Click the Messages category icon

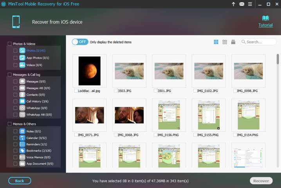22,81
